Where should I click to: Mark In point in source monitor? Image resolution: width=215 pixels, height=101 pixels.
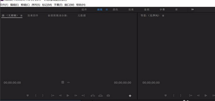[36, 96]
